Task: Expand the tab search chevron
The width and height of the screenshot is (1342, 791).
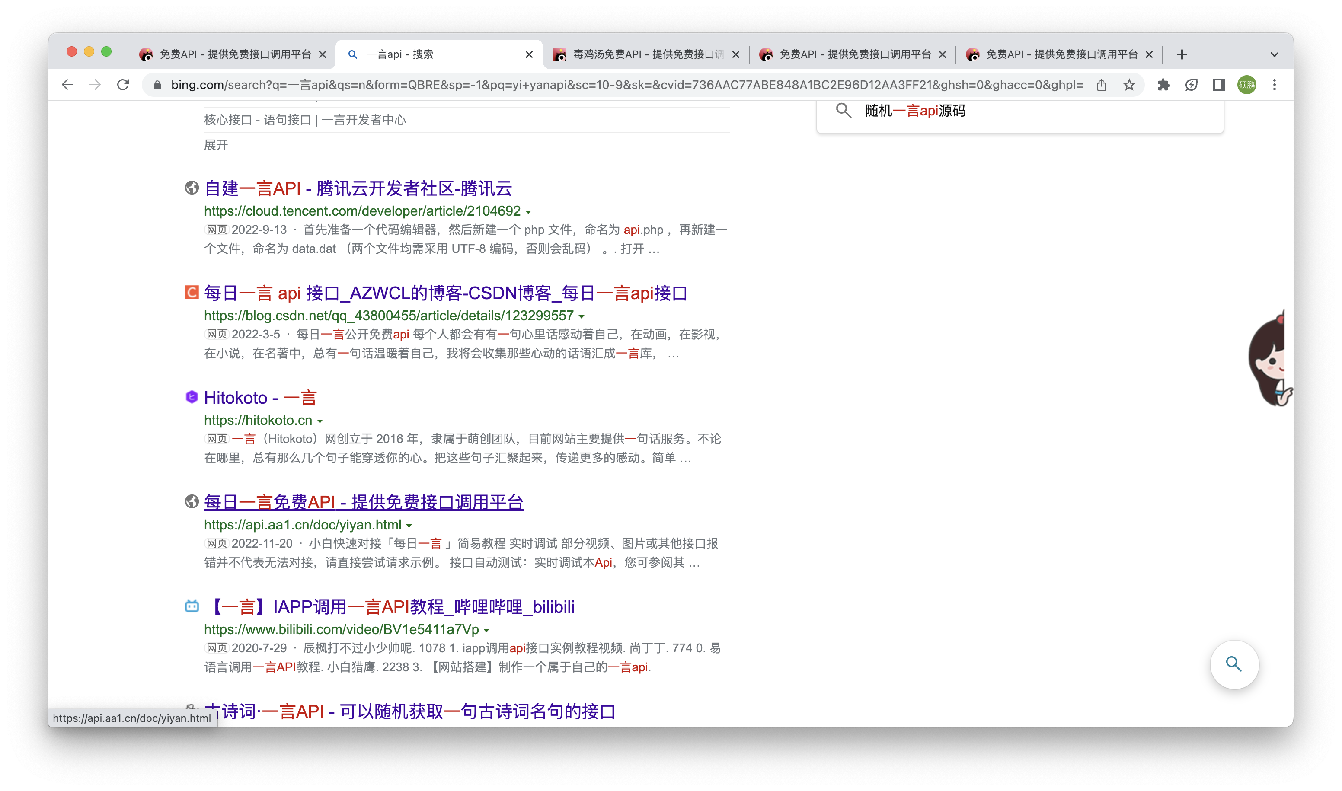Action: [1274, 54]
